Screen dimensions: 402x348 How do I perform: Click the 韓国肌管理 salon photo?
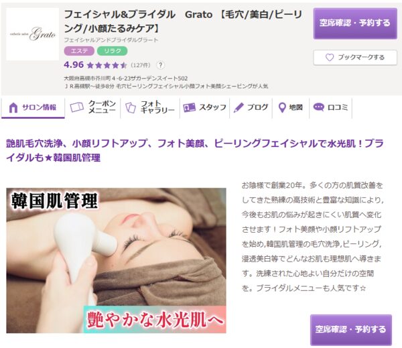116,260
